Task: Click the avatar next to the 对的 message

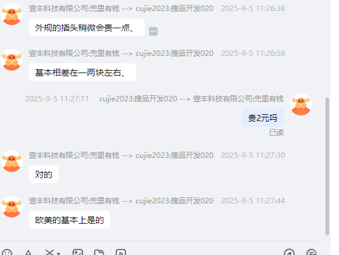Action: pos(12,161)
